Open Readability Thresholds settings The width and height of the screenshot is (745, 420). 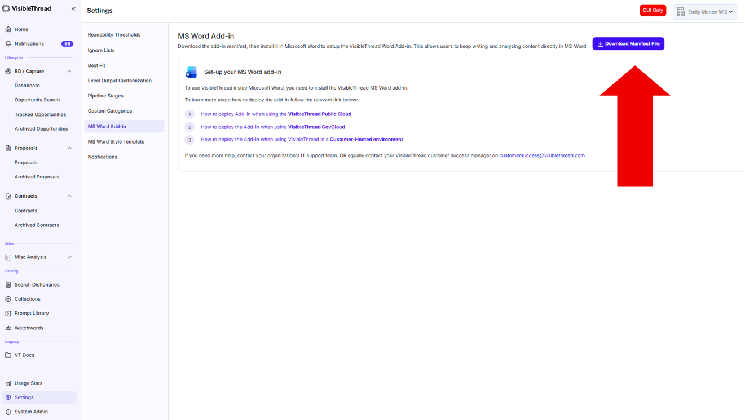(114, 35)
